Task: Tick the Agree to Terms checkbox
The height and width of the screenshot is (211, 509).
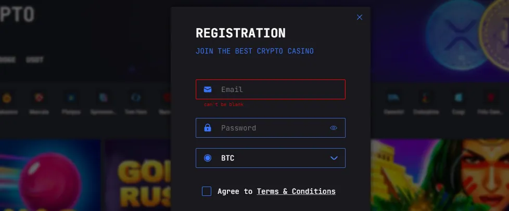Action: tap(207, 191)
